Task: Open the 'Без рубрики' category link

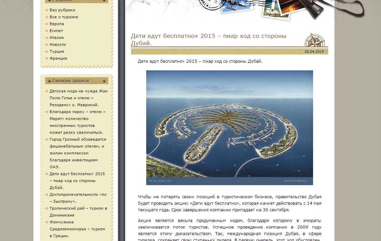Action: tap(62, 10)
